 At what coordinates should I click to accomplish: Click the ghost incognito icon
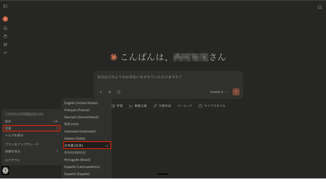click(x=320, y=7)
